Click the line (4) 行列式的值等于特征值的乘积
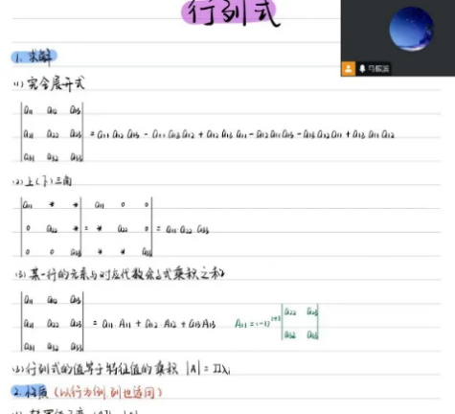 pyautogui.click(x=95, y=368)
